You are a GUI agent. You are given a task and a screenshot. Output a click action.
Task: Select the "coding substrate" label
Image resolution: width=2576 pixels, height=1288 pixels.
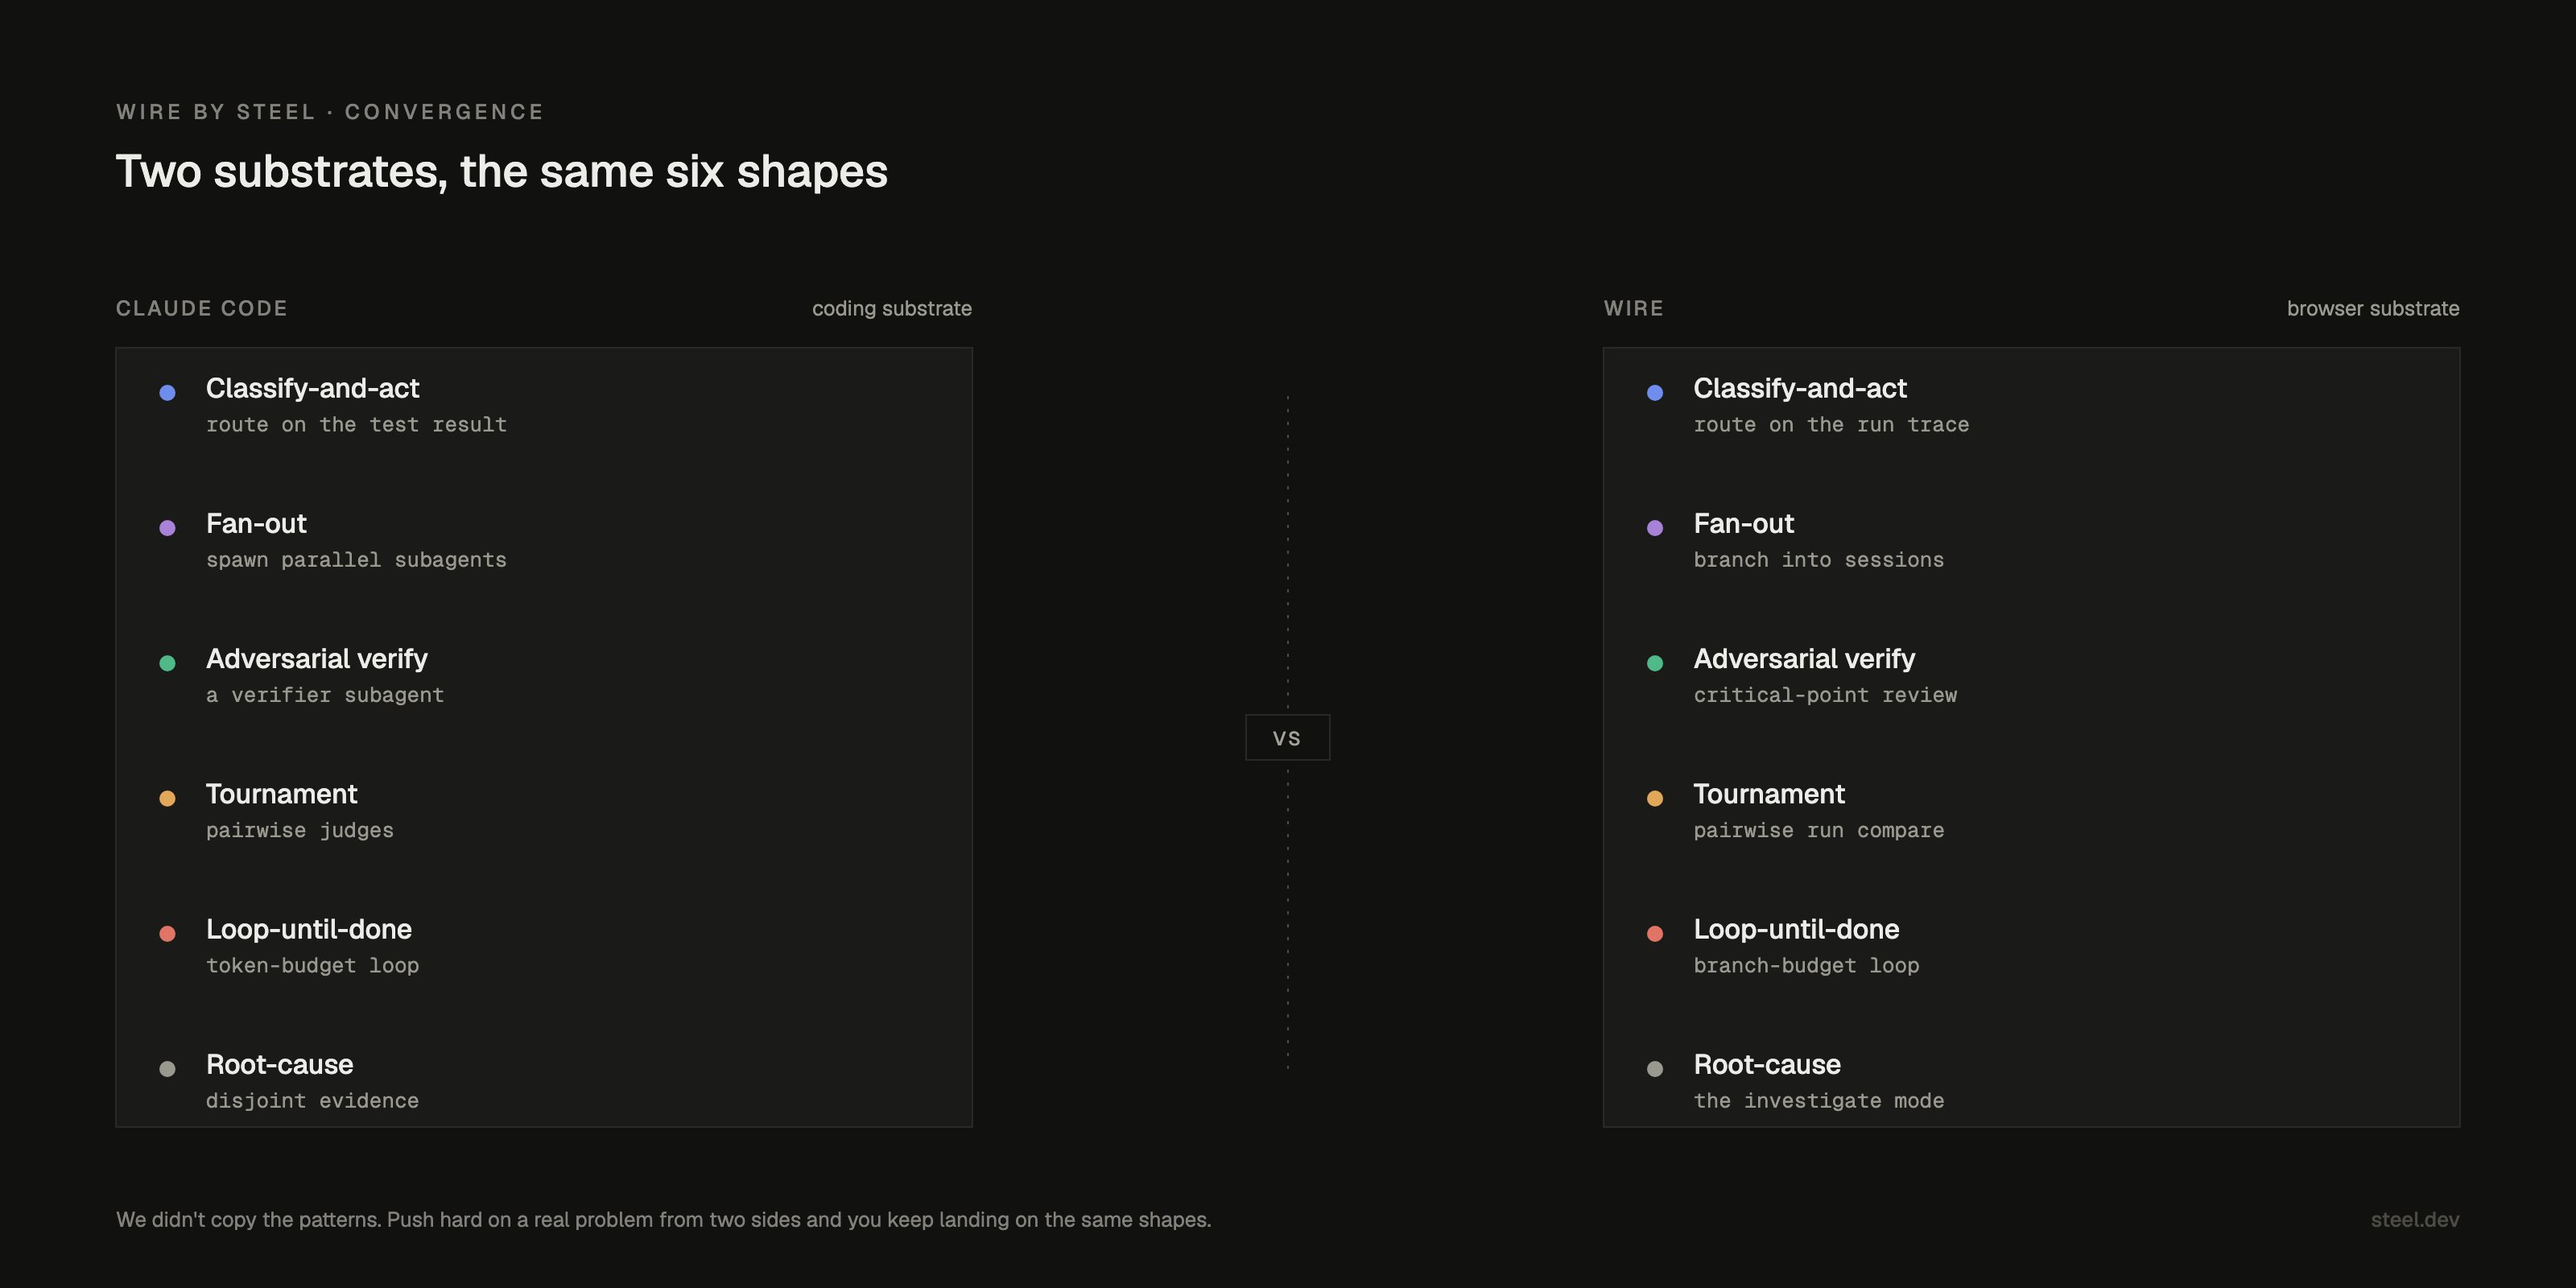892,309
